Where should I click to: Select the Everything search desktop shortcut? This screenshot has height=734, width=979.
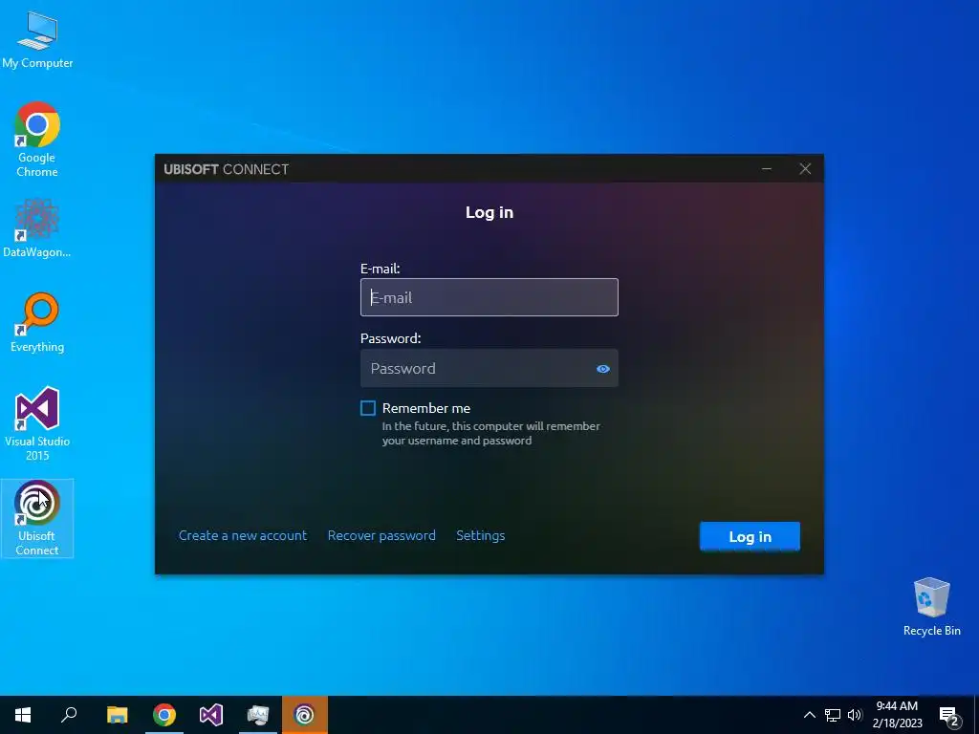37,322
